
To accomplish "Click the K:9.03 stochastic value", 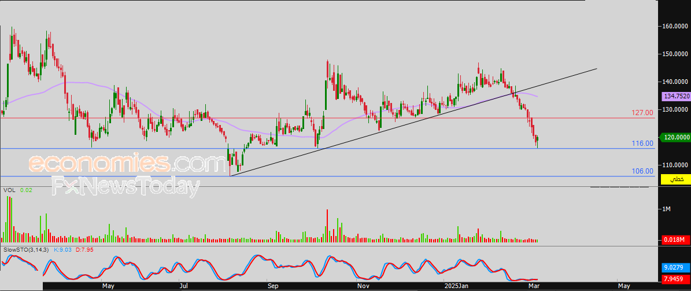I will click(63, 249).
